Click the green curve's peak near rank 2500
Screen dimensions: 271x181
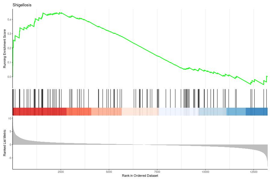(60, 13)
